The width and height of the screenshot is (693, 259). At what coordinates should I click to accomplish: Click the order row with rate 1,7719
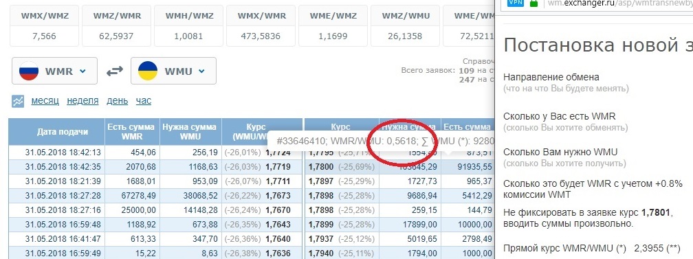[155, 167]
